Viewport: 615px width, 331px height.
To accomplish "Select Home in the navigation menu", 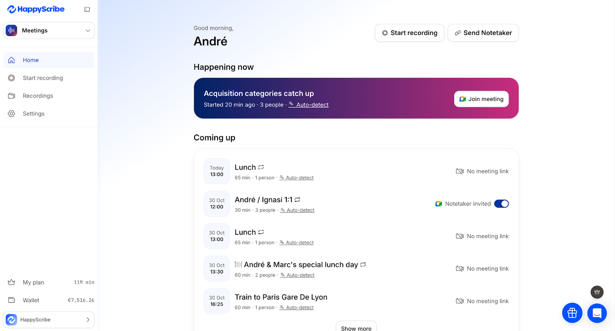I will point(30,60).
